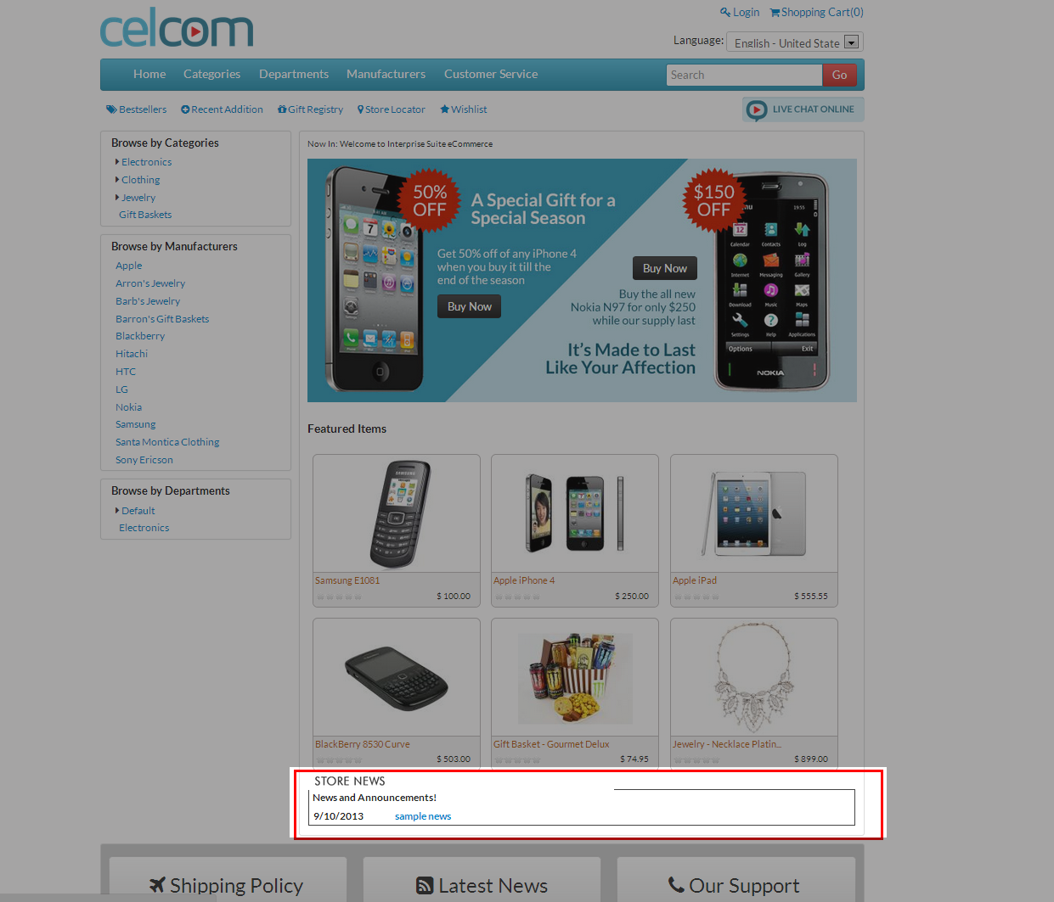This screenshot has height=902, width=1054.
Task: Click the celcom logo
Action: (x=177, y=30)
